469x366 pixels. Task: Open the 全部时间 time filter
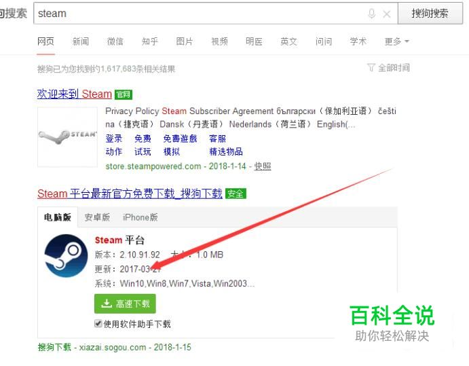(388, 68)
